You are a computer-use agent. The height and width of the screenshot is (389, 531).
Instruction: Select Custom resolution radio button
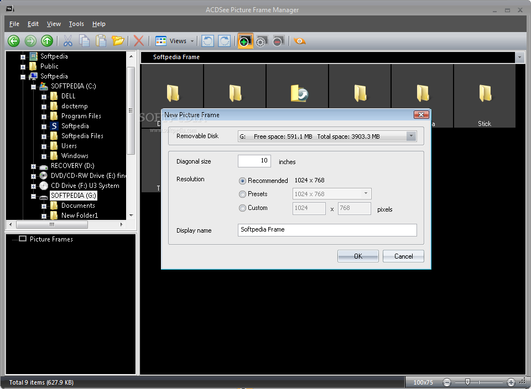pos(242,208)
